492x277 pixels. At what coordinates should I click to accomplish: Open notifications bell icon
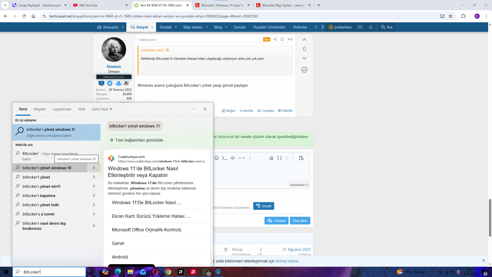pos(371,27)
